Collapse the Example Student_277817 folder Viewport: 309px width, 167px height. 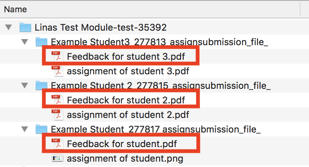25,129
